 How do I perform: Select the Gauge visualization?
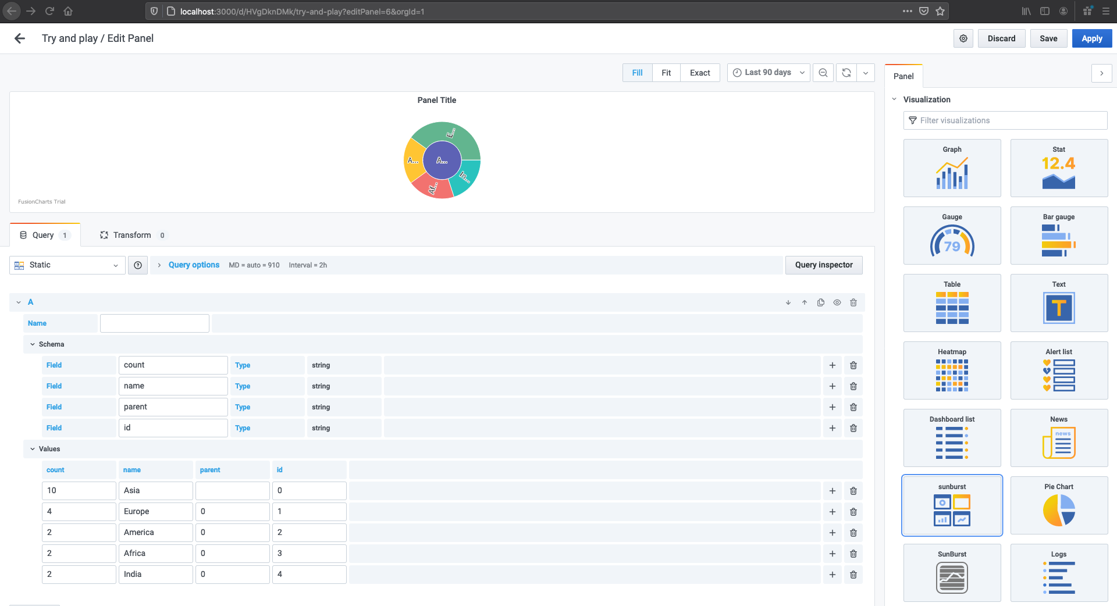coord(952,236)
